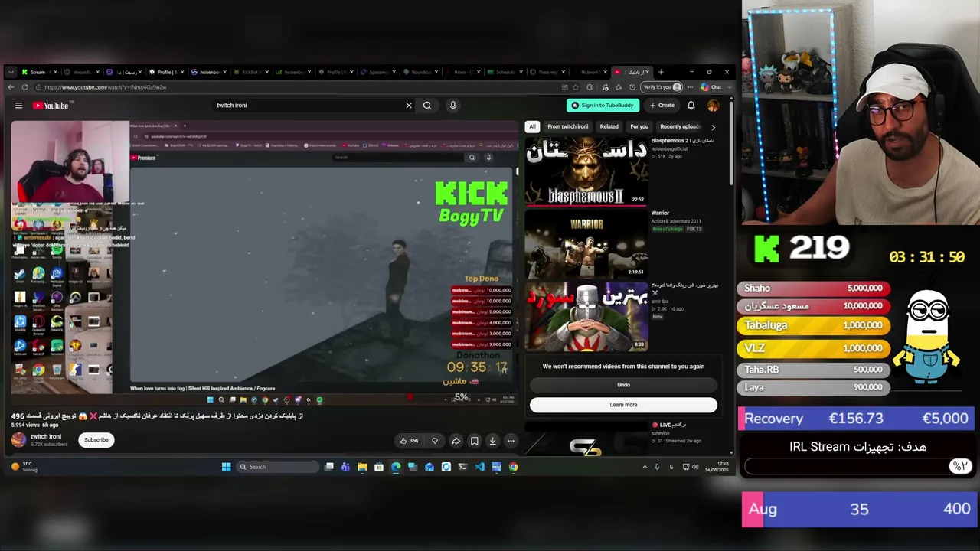Save the video to a playlist
Image resolution: width=980 pixels, height=551 pixels.
(474, 441)
